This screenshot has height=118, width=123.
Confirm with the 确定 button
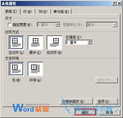click(x=85, y=112)
